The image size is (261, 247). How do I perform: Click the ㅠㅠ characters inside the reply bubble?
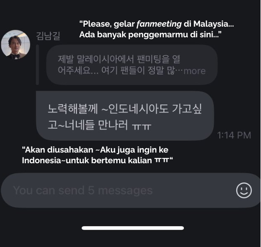[x=141, y=126]
